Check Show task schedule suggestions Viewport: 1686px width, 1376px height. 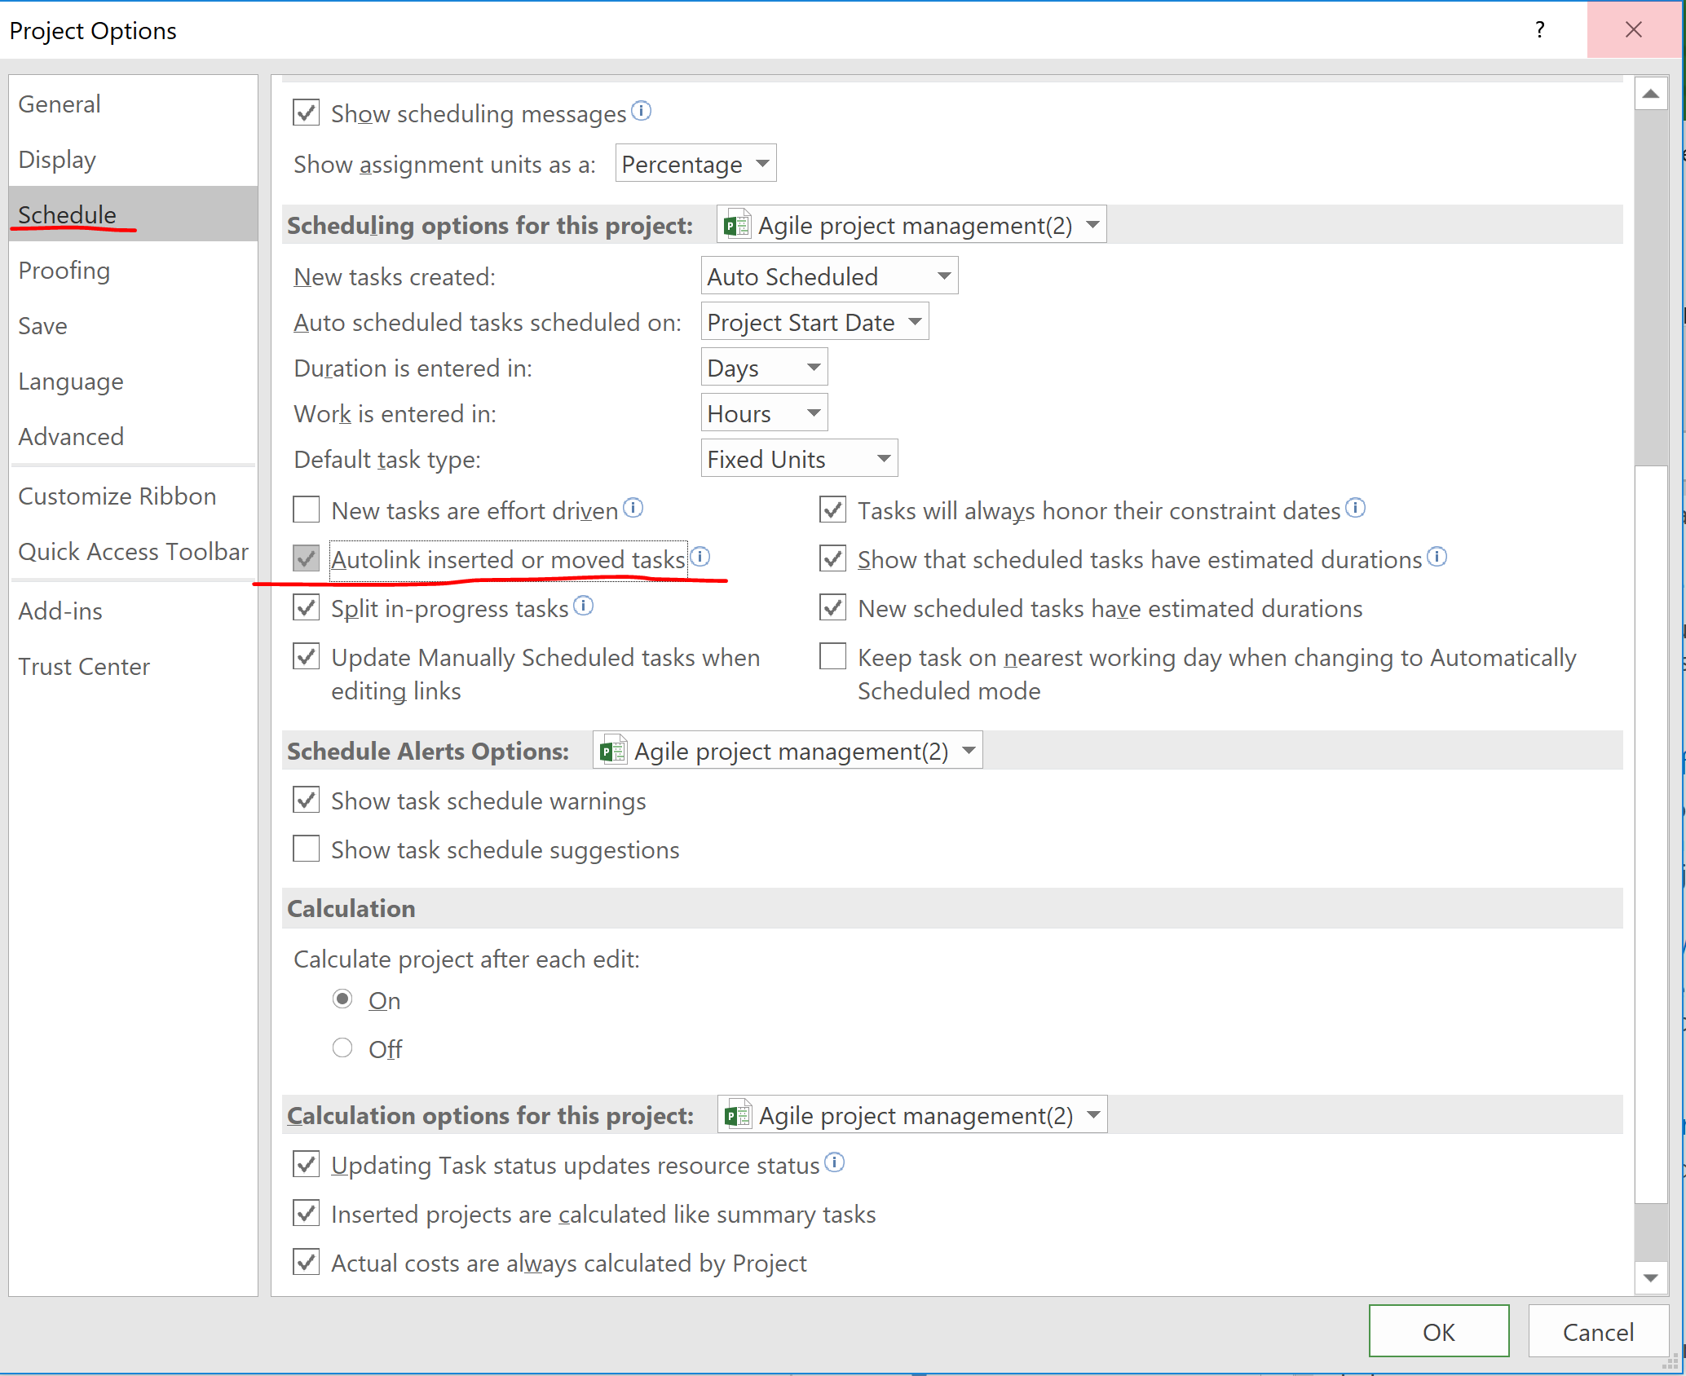pos(307,849)
